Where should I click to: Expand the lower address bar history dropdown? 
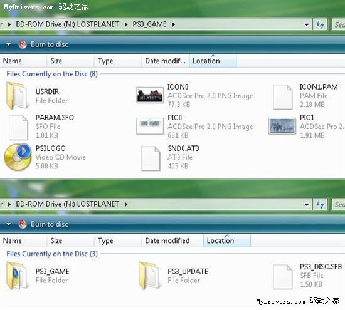click(x=307, y=205)
